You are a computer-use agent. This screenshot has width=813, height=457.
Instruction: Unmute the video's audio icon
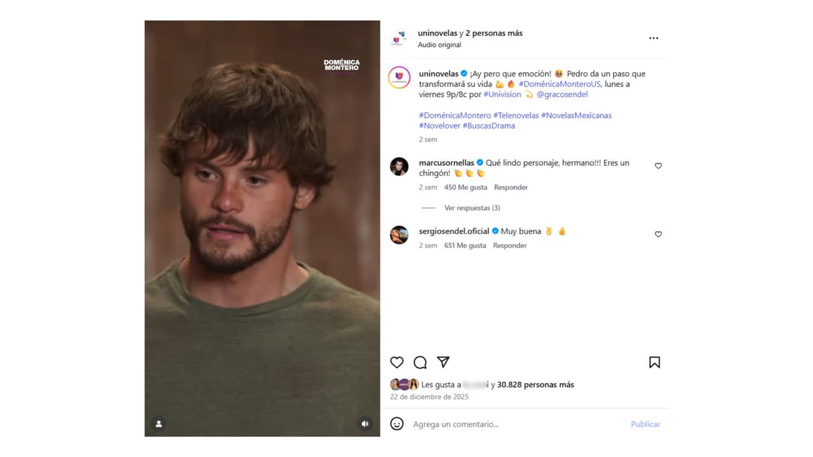[365, 423]
